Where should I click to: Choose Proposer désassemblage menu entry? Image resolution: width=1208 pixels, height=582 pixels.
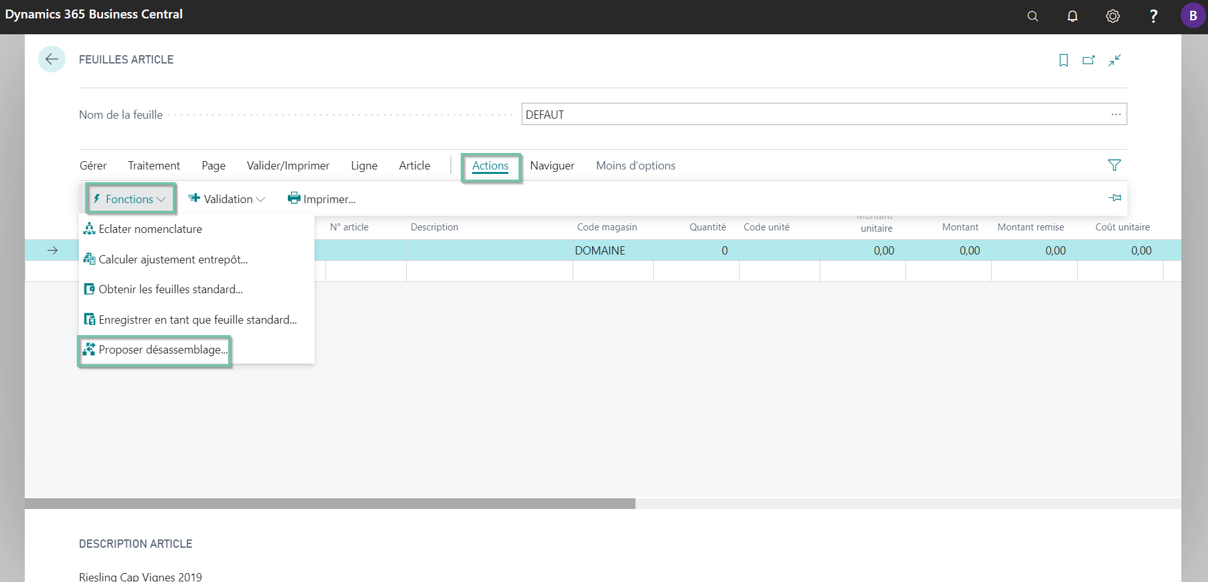tap(154, 350)
